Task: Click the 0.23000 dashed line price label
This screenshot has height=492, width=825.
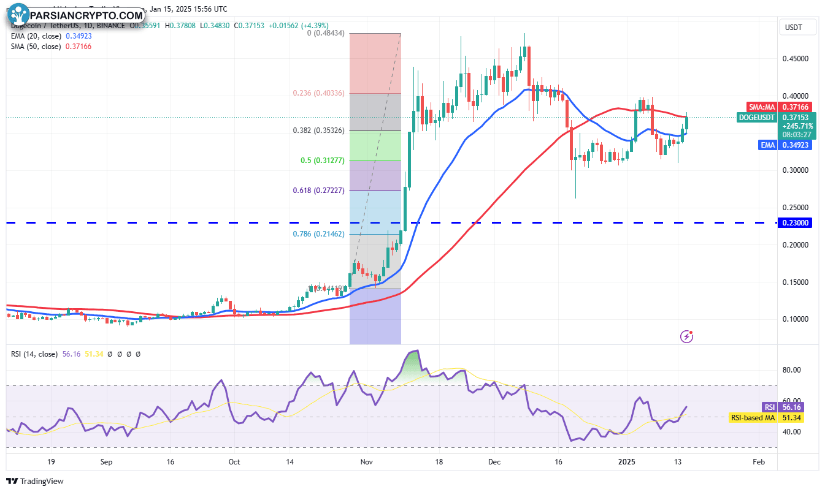Action: coord(795,223)
